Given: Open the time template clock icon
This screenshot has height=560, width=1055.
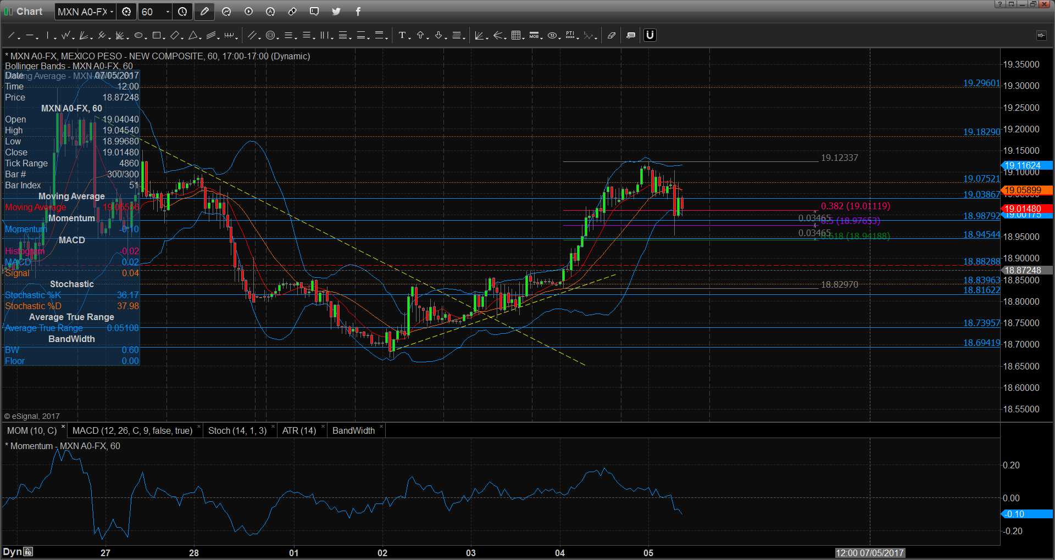Looking at the screenshot, I should pyautogui.click(x=182, y=12).
